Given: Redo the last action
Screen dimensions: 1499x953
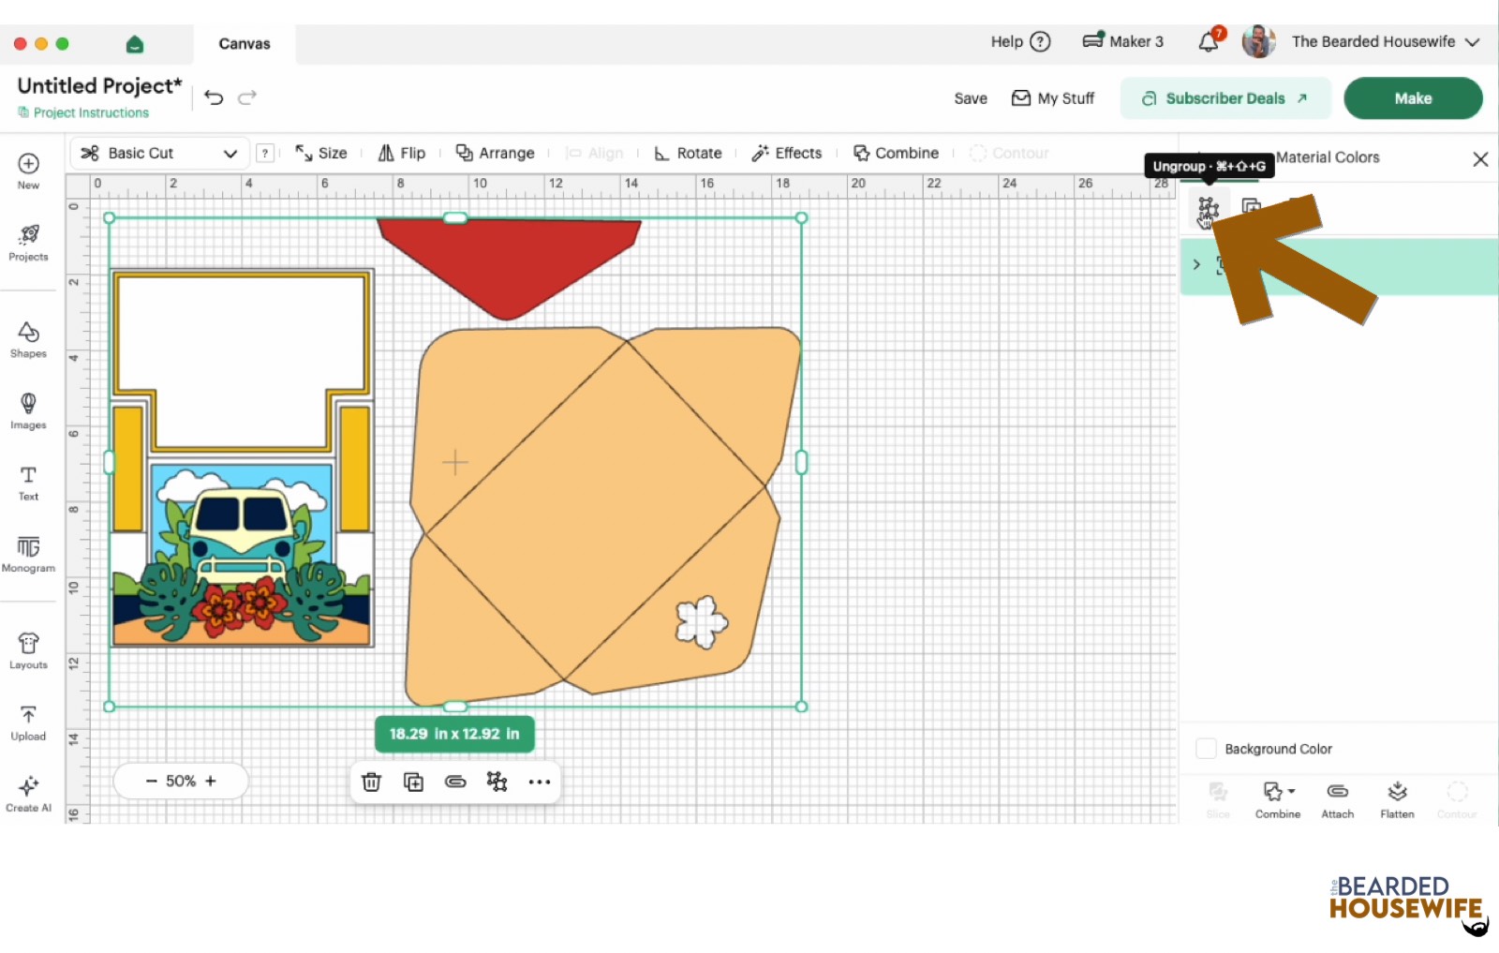Looking at the screenshot, I should pos(247,97).
